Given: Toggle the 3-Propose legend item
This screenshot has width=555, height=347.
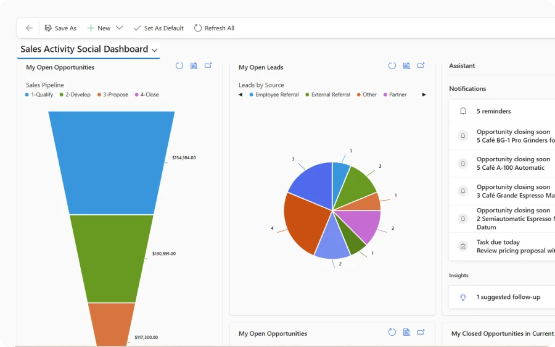Looking at the screenshot, I should 113,94.
